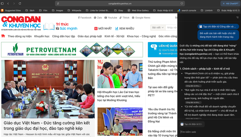The height and width of the screenshot is (137, 241).
Task: Open the Sách bookmarks folder
Action: pyautogui.click(x=30, y=10)
